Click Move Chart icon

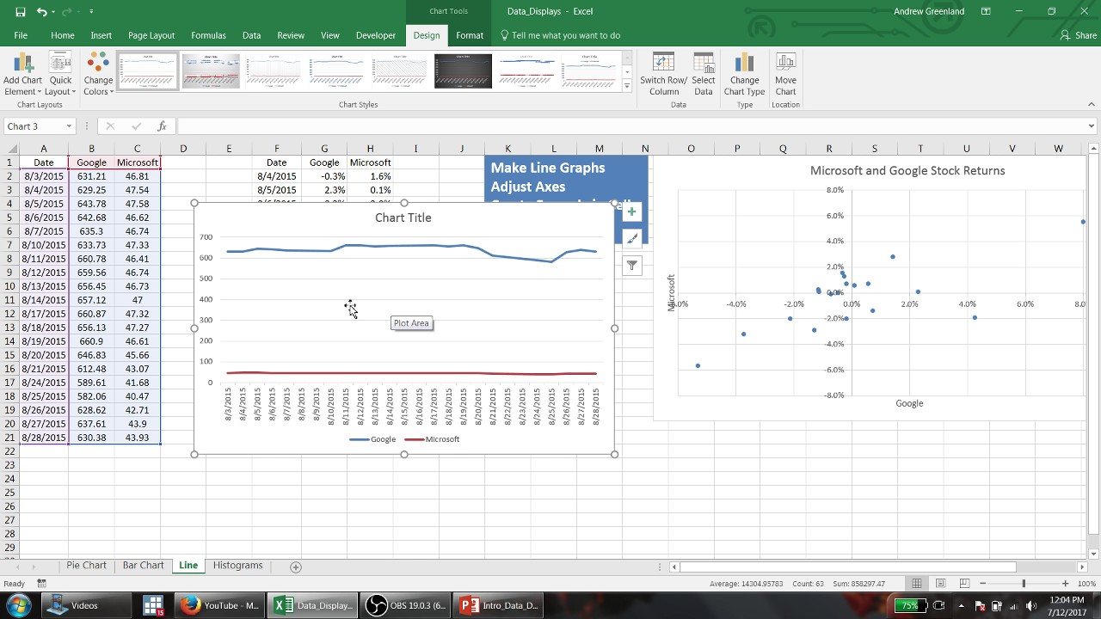point(785,74)
